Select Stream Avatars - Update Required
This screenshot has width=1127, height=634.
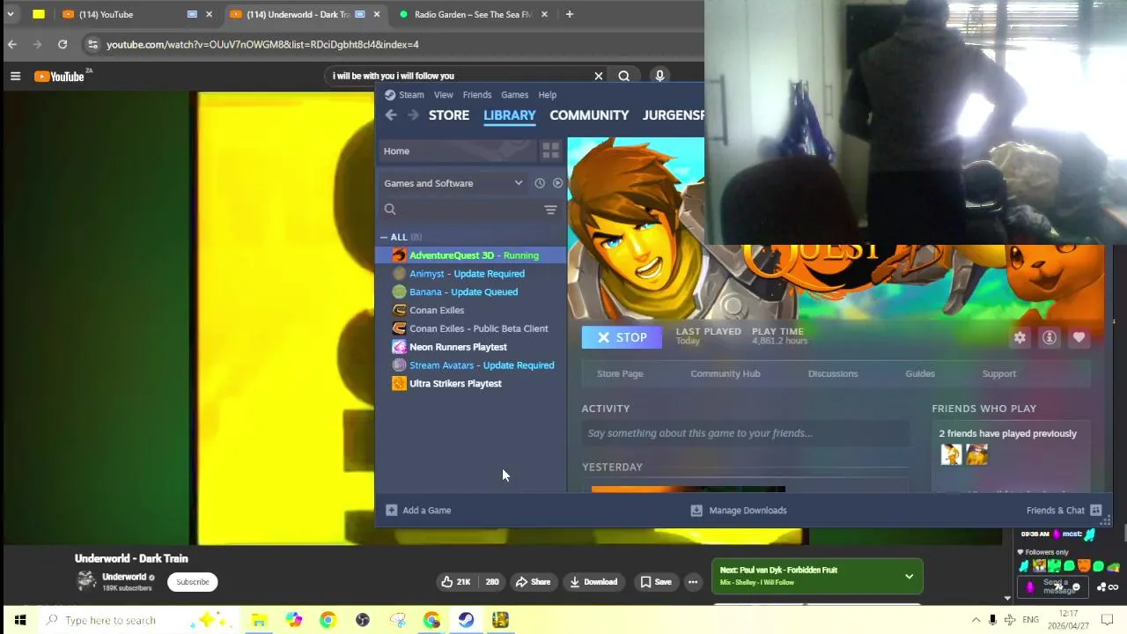tap(471, 365)
